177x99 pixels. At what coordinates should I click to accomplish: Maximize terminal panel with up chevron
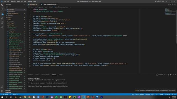tap(173, 75)
